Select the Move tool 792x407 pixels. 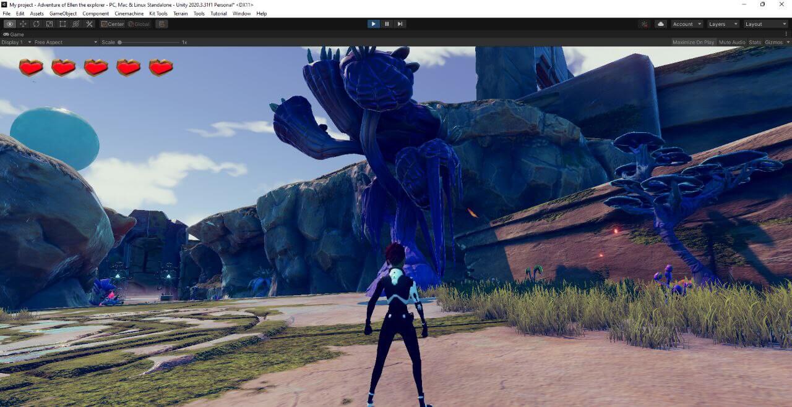tap(23, 24)
